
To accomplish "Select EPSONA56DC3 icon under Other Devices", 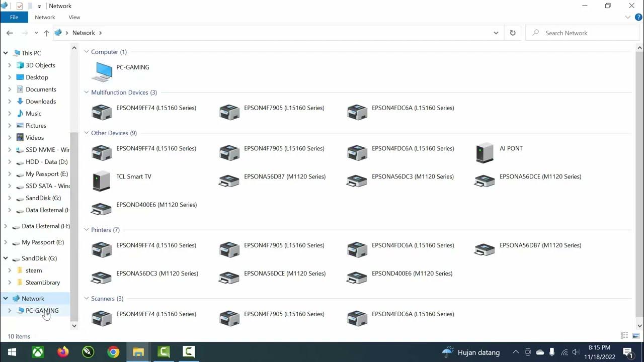I will click(x=357, y=180).
